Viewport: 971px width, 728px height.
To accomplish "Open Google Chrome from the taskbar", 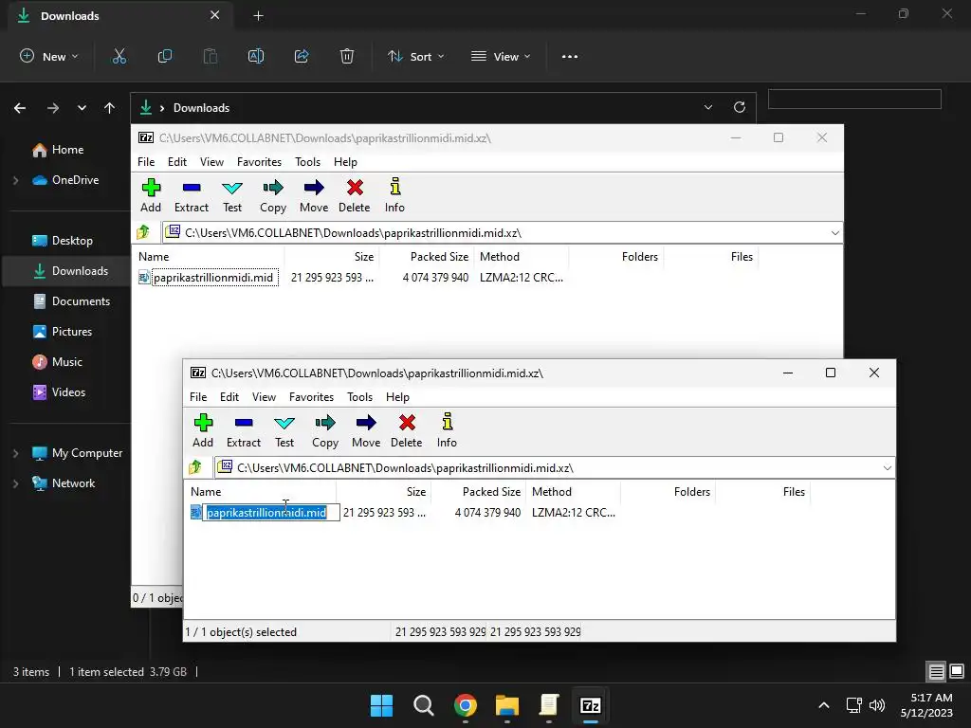I will pyautogui.click(x=465, y=705).
